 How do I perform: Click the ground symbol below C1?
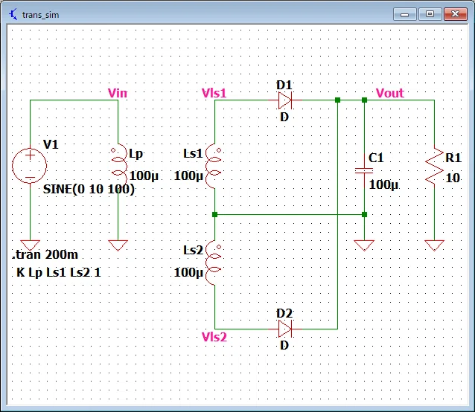pyautogui.click(x=364, y=245)
